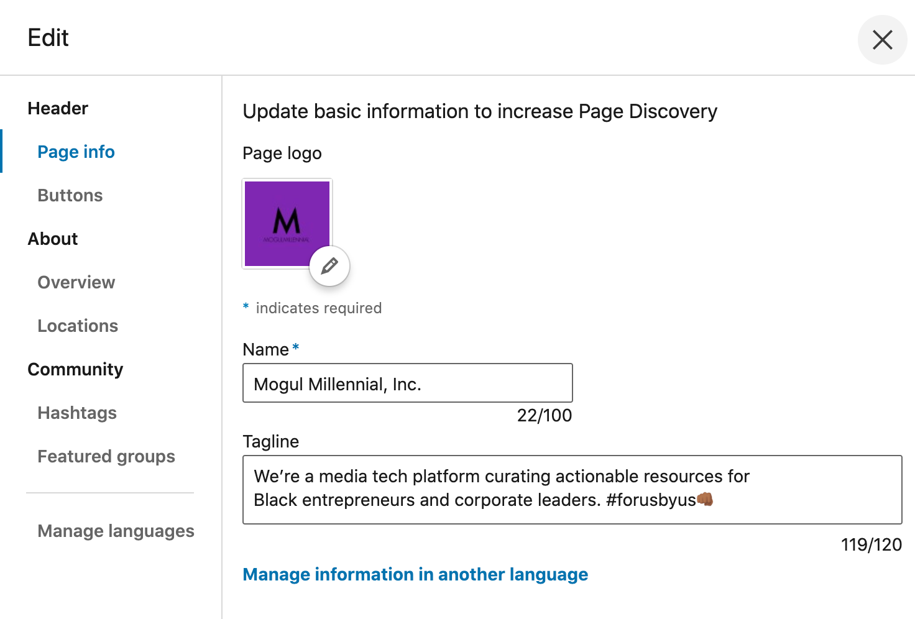Click the About sidebar heading
Image resolution: width=915 pixels, height=619 pixels.
(x=53, y=239)
